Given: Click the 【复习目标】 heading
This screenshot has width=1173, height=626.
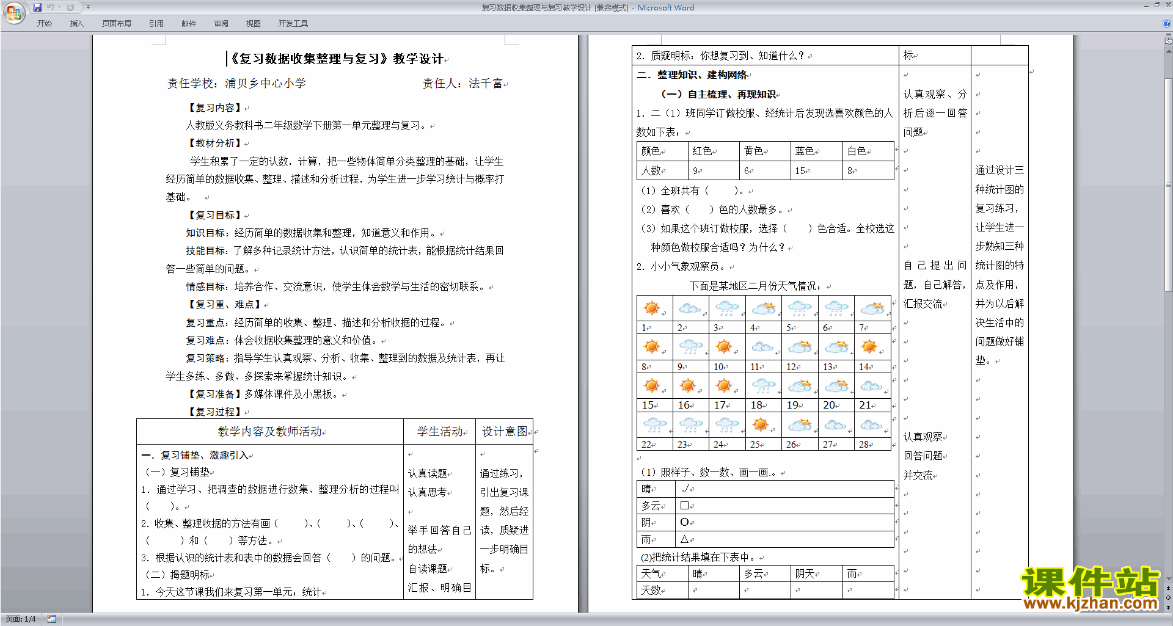Looking at the screenshot, I should [x=214, y=215].
